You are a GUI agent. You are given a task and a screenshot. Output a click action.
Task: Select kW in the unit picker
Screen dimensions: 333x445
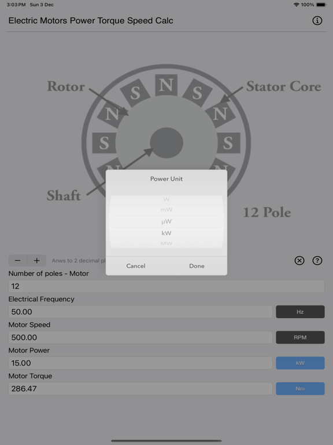tap(166, 233)
